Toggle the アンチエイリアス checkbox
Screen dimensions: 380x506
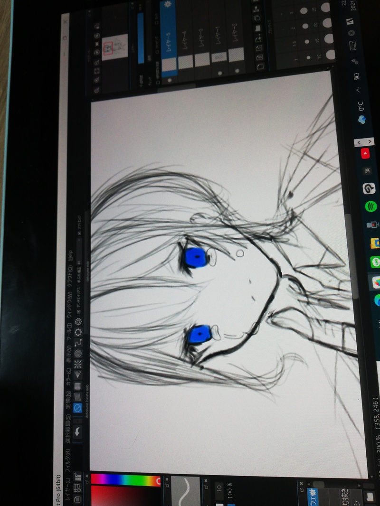[x=78, y=312]
